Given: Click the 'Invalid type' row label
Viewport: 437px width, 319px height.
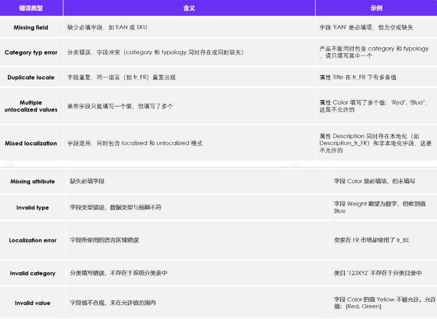Looking at the screenshot, I should (33, 208).
